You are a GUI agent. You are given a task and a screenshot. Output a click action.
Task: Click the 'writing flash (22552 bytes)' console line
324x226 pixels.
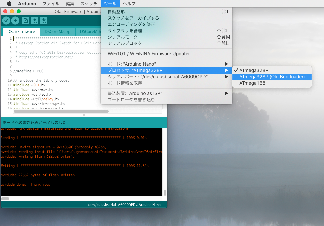point(37,156)
